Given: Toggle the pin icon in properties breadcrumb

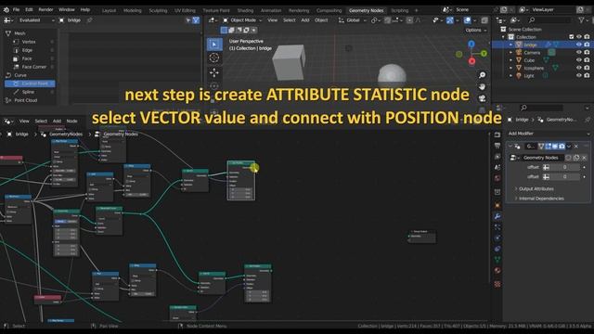Looking at the screenshot, I should (x=588, y=120).
